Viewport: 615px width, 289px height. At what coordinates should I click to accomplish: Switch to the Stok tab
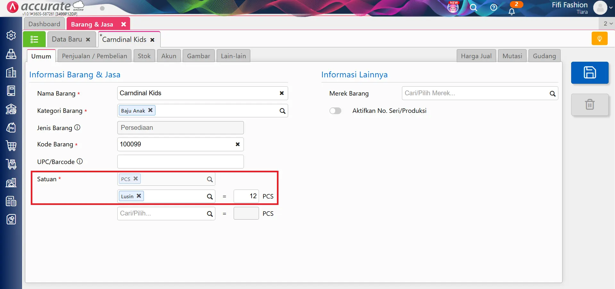[144, 56]
